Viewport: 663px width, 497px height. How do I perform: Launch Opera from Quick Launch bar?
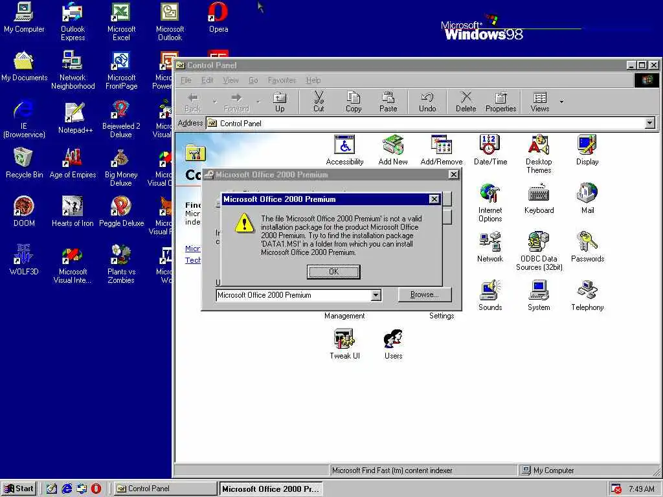(x=96, y=489)
